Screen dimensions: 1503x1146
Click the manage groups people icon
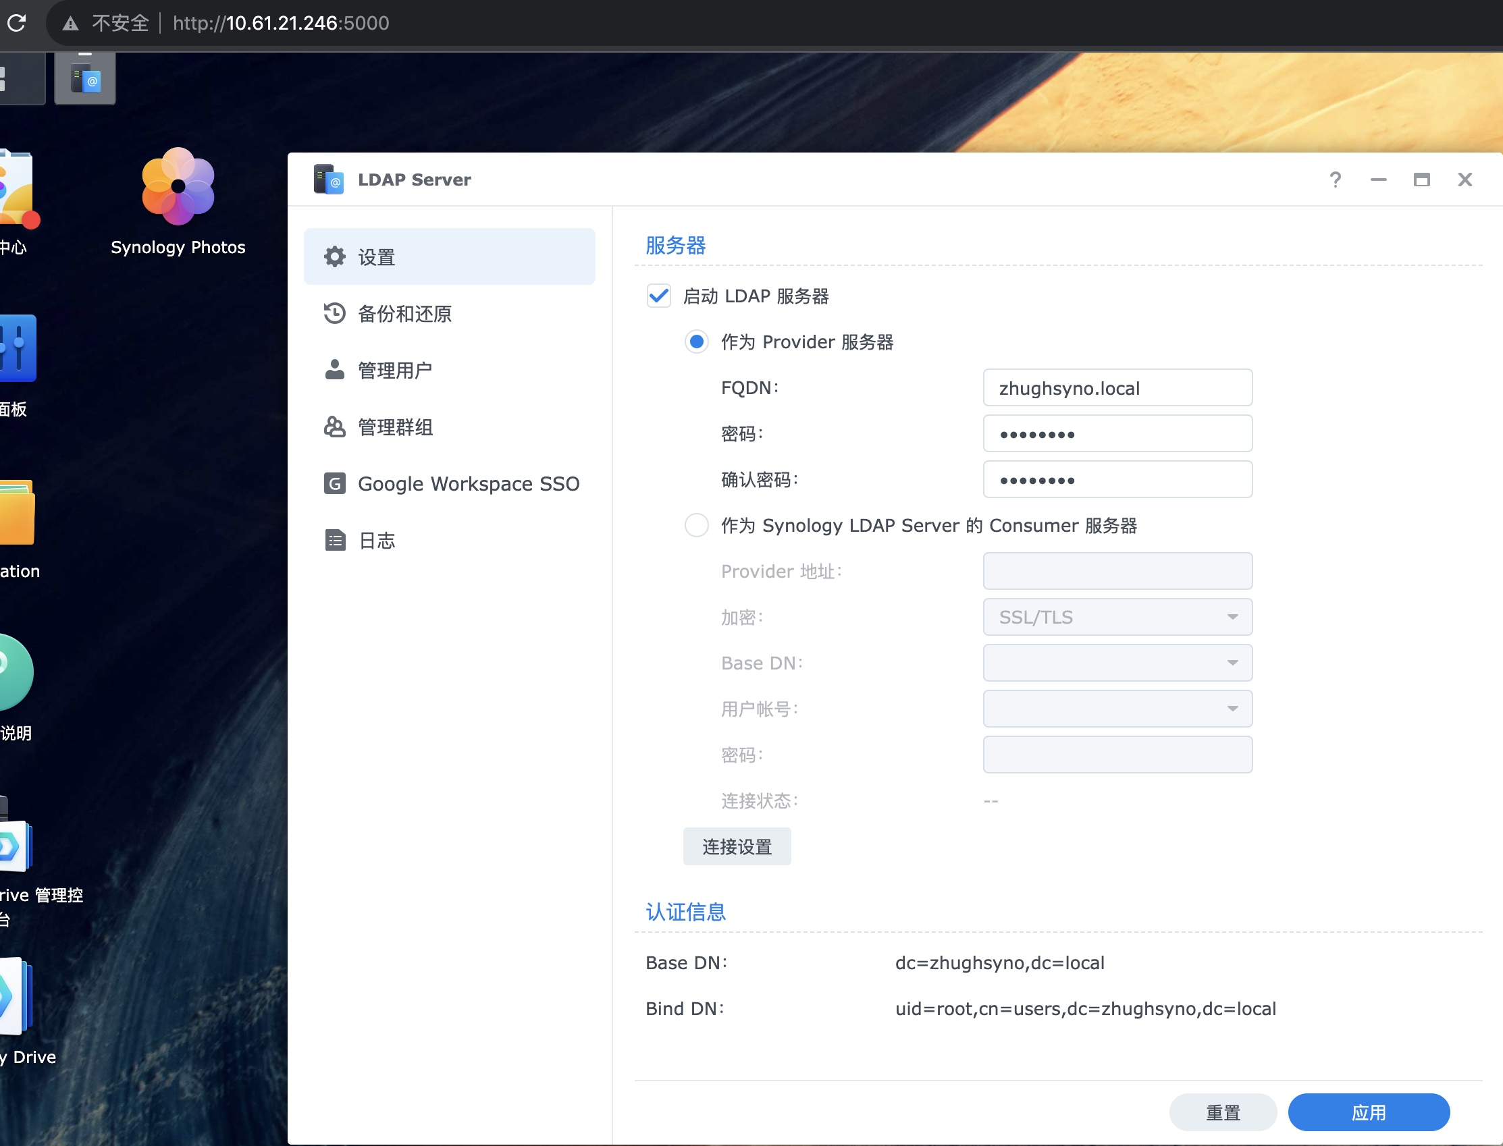click(334, 427)
